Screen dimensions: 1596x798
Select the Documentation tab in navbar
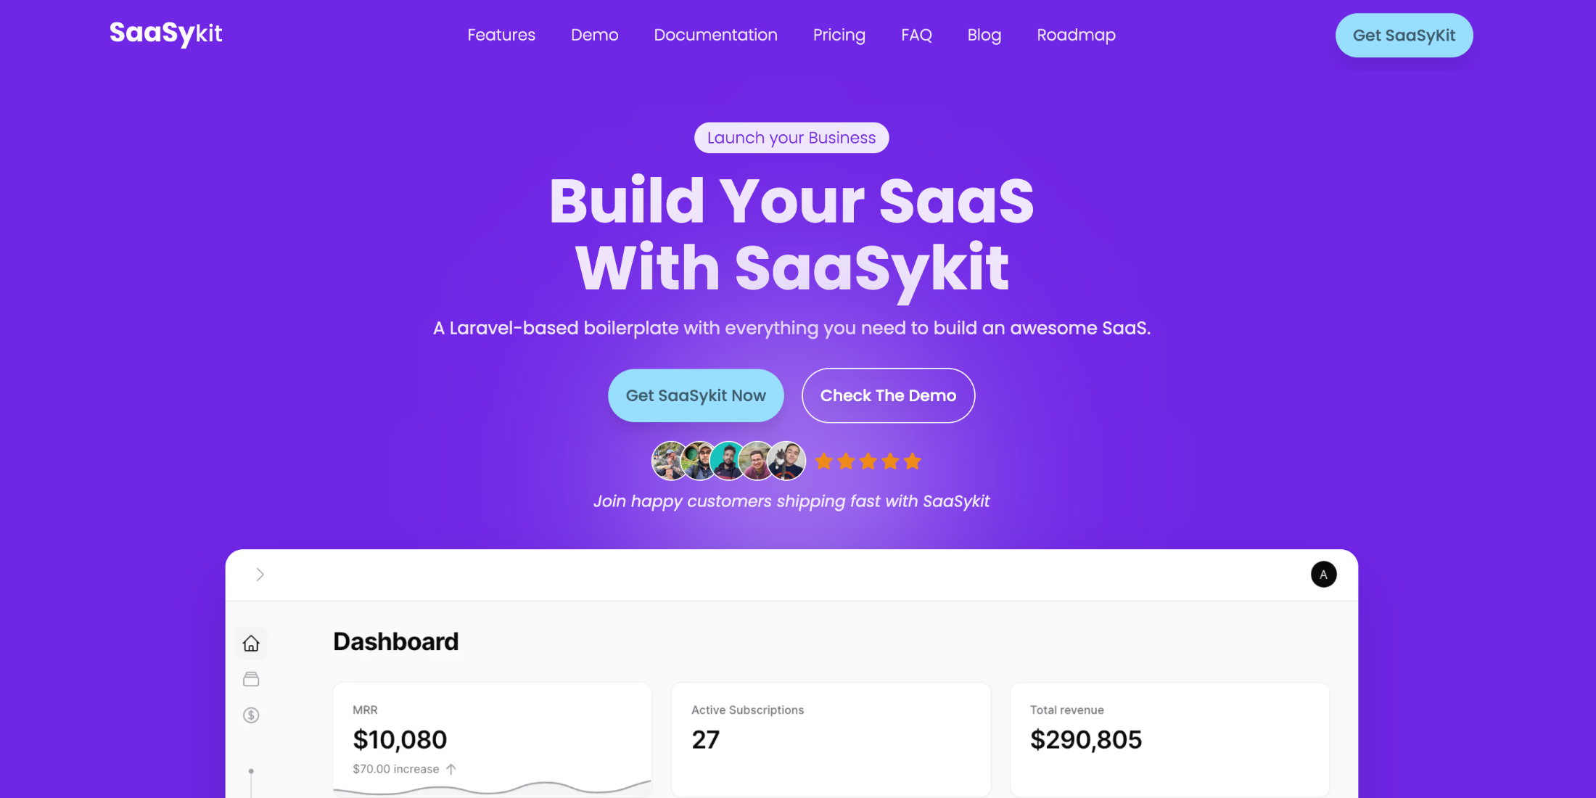point(715,35)
